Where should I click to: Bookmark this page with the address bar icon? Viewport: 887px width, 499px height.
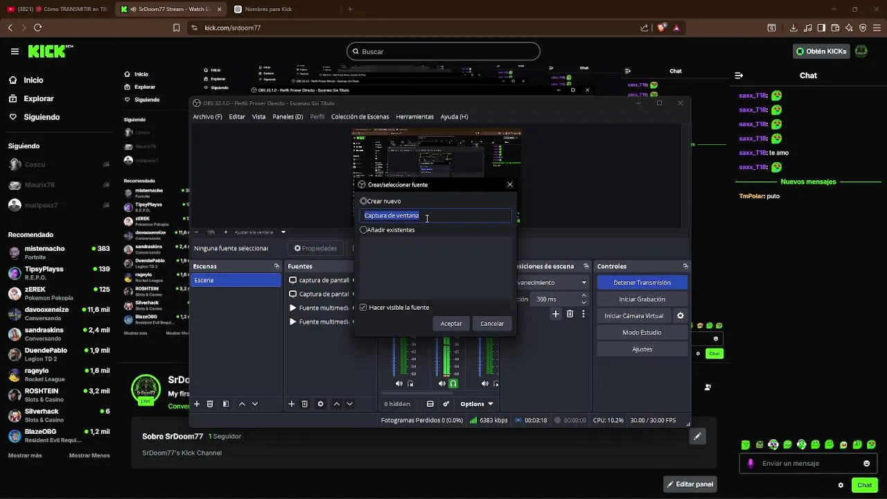pyautogui.click(x=176, y=28)
